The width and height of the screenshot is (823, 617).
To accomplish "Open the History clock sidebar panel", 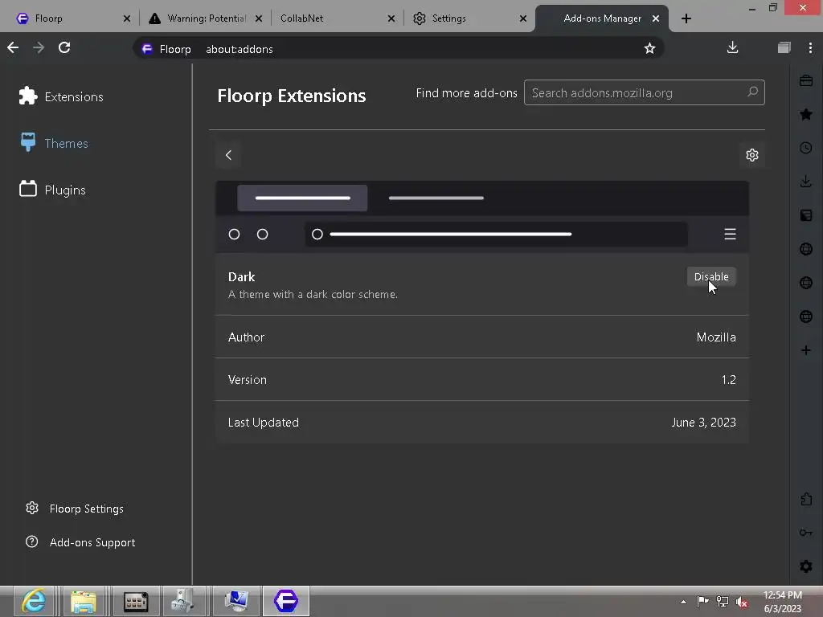I will [805, 148].
